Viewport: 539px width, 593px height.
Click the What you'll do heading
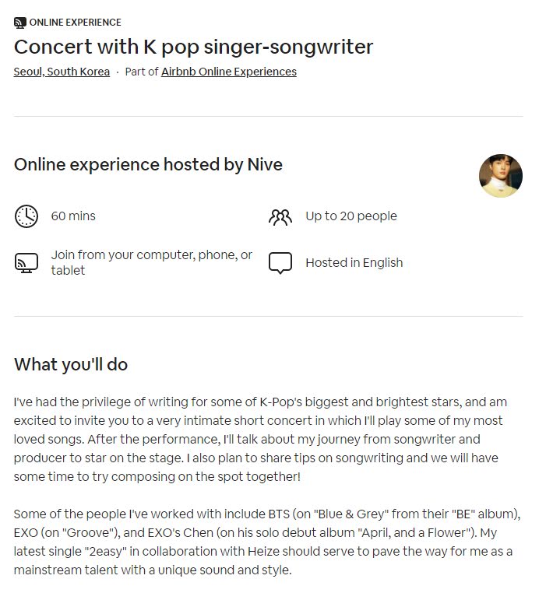point(71,364)
